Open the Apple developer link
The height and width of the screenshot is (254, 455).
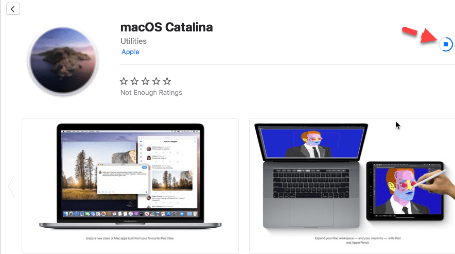[x=130, y=52]
